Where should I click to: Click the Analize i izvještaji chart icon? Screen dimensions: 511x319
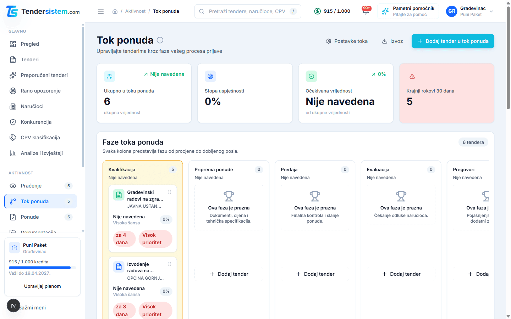pyautogui.click(x=13, y=153)
